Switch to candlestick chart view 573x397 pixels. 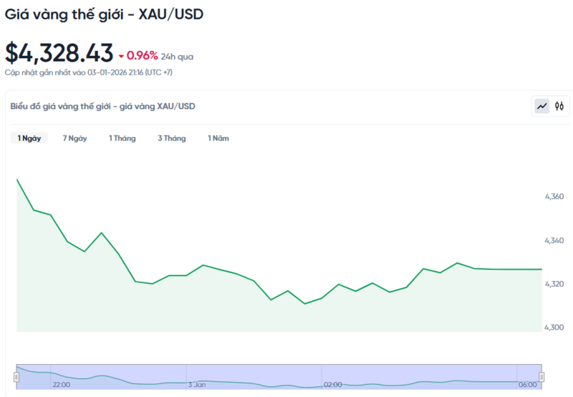click(x=560, y=106)
